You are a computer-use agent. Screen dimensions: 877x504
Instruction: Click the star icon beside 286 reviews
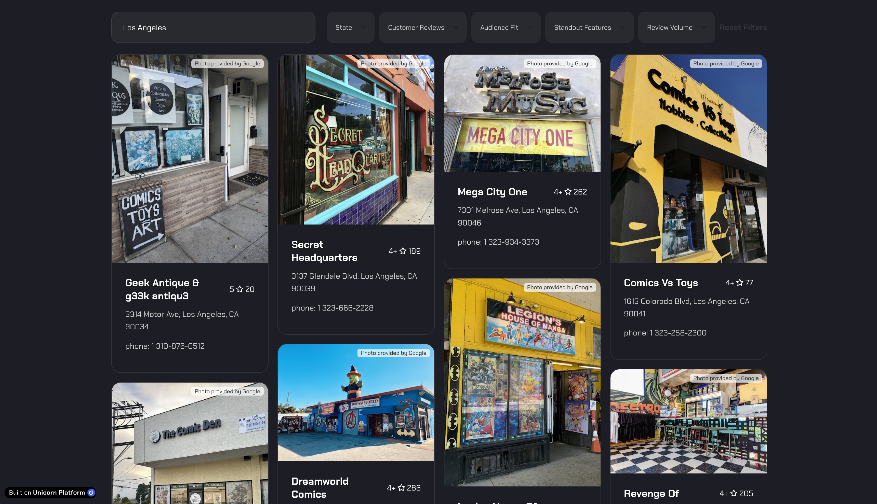point(401,487)
